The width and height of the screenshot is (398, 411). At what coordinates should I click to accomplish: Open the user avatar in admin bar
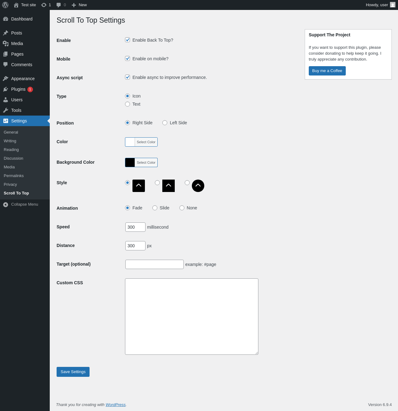[x=393, y=5]
